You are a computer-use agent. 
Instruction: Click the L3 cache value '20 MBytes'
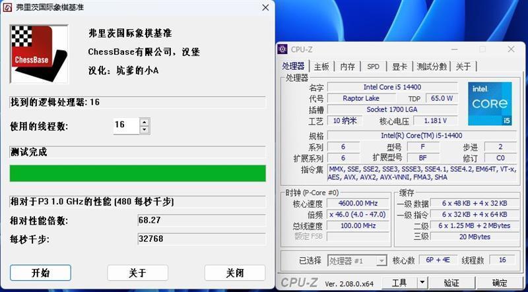(x=475, y=237)
